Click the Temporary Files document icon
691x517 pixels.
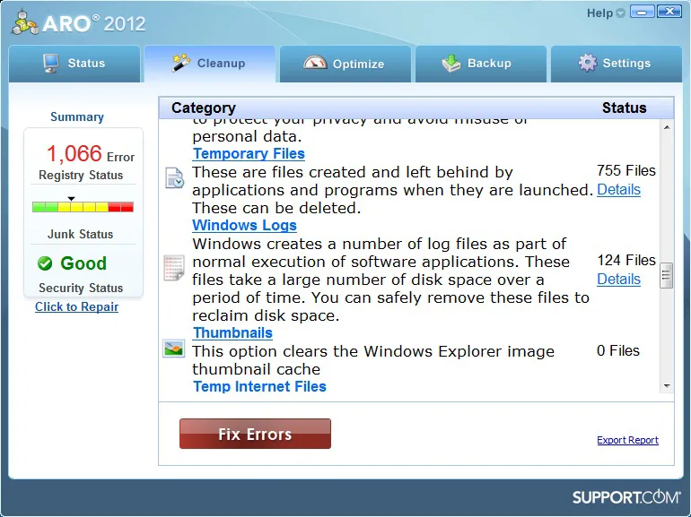pos(174,178)
